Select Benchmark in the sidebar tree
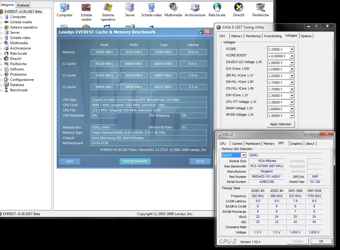Viewport: 340px width, 250px height. [x=19, y=90]
